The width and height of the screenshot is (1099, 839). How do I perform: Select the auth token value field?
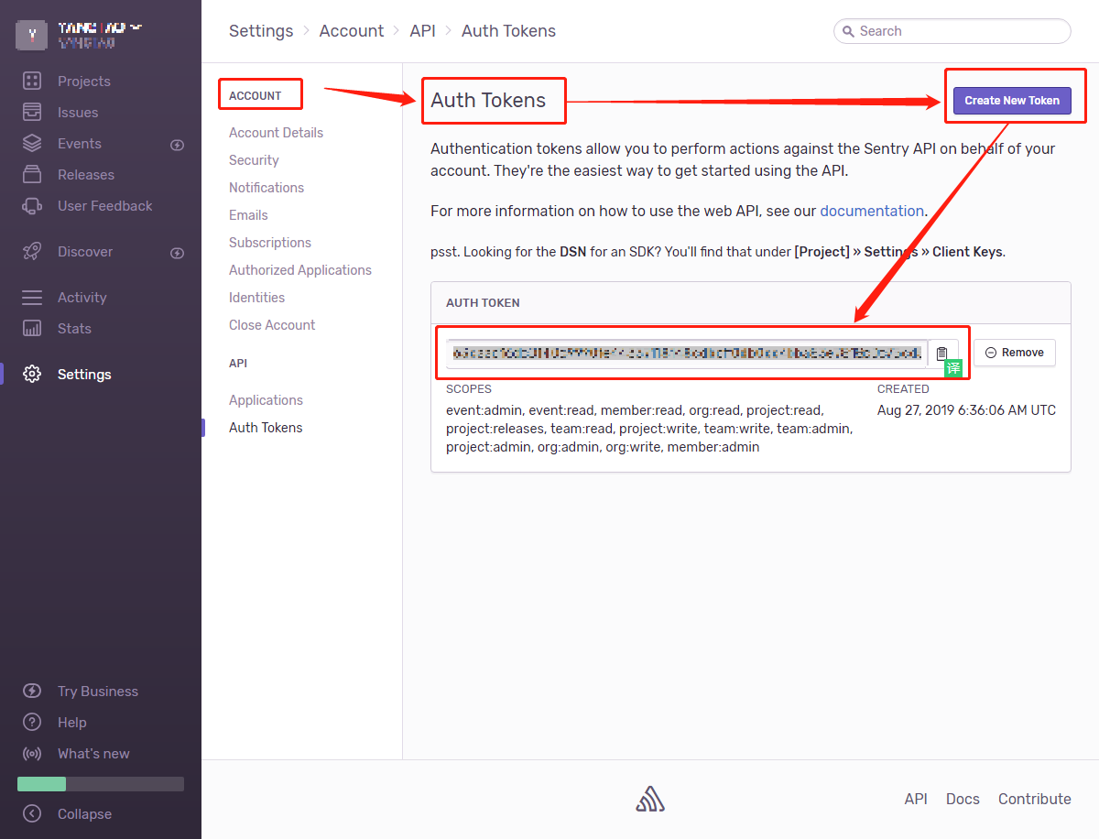click(x=687, y=353)
